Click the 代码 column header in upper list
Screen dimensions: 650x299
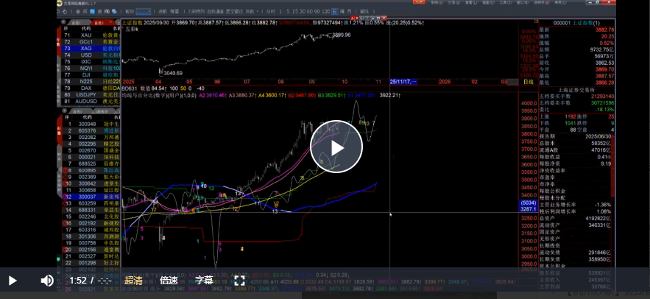click(86, 29)
